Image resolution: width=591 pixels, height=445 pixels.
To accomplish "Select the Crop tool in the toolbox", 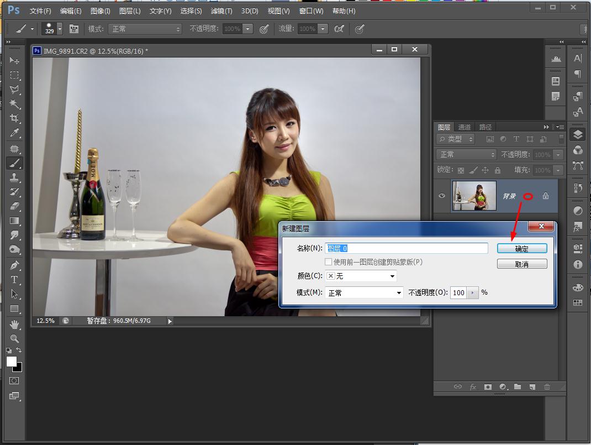I will (14, 118).
